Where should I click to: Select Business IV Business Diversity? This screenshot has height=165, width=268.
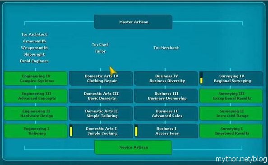click(166, 78)
